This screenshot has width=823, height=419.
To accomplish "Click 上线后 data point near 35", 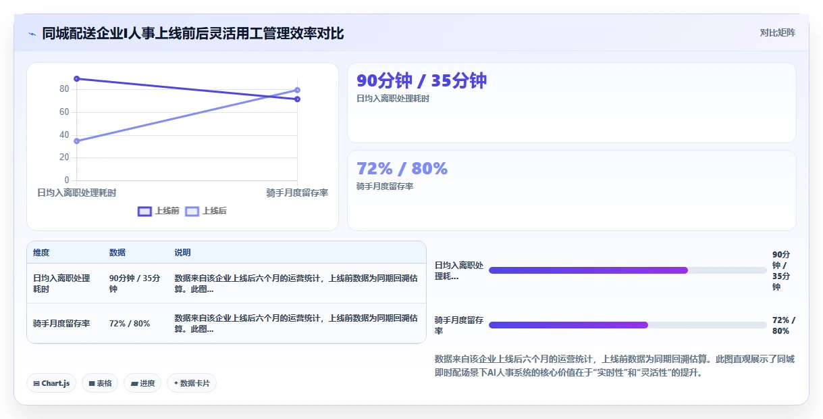I will click(76, 141).
